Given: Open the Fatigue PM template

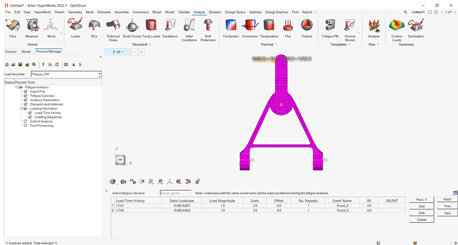Looking at the screenshot, I should click(330, 25).
